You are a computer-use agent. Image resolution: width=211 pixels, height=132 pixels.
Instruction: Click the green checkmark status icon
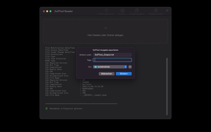pyautogui.click(x=46, y=109)
